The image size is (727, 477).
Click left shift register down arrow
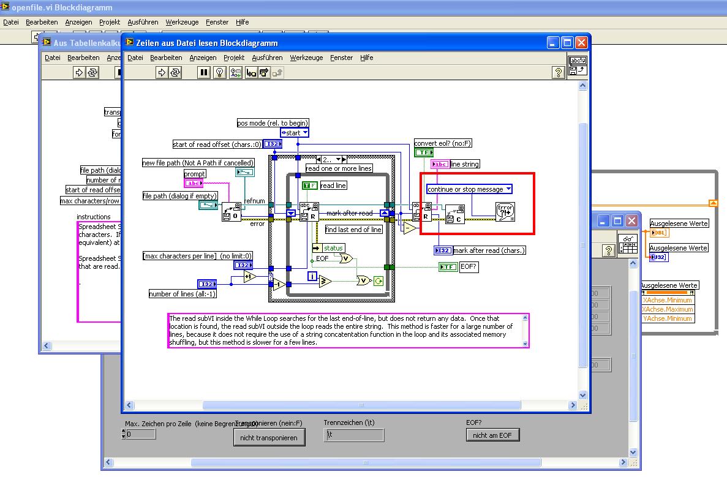tap(291, 214)
